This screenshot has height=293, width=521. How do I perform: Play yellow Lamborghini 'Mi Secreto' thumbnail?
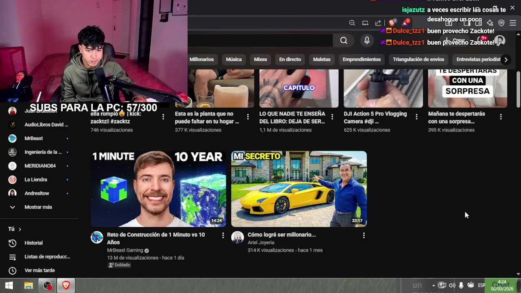pos(299,189)
